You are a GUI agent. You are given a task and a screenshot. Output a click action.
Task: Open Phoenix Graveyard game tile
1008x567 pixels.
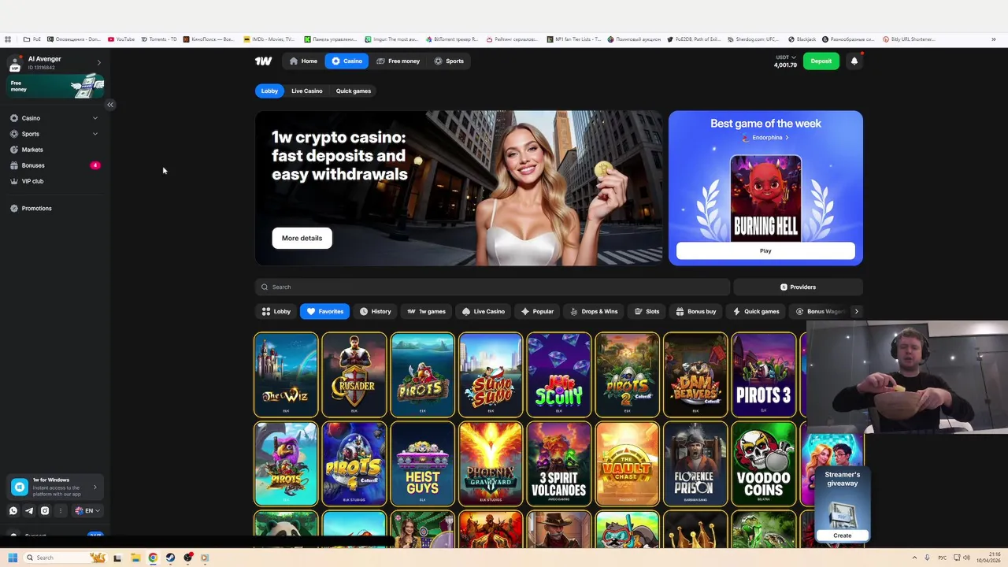(x=491, y=464)
